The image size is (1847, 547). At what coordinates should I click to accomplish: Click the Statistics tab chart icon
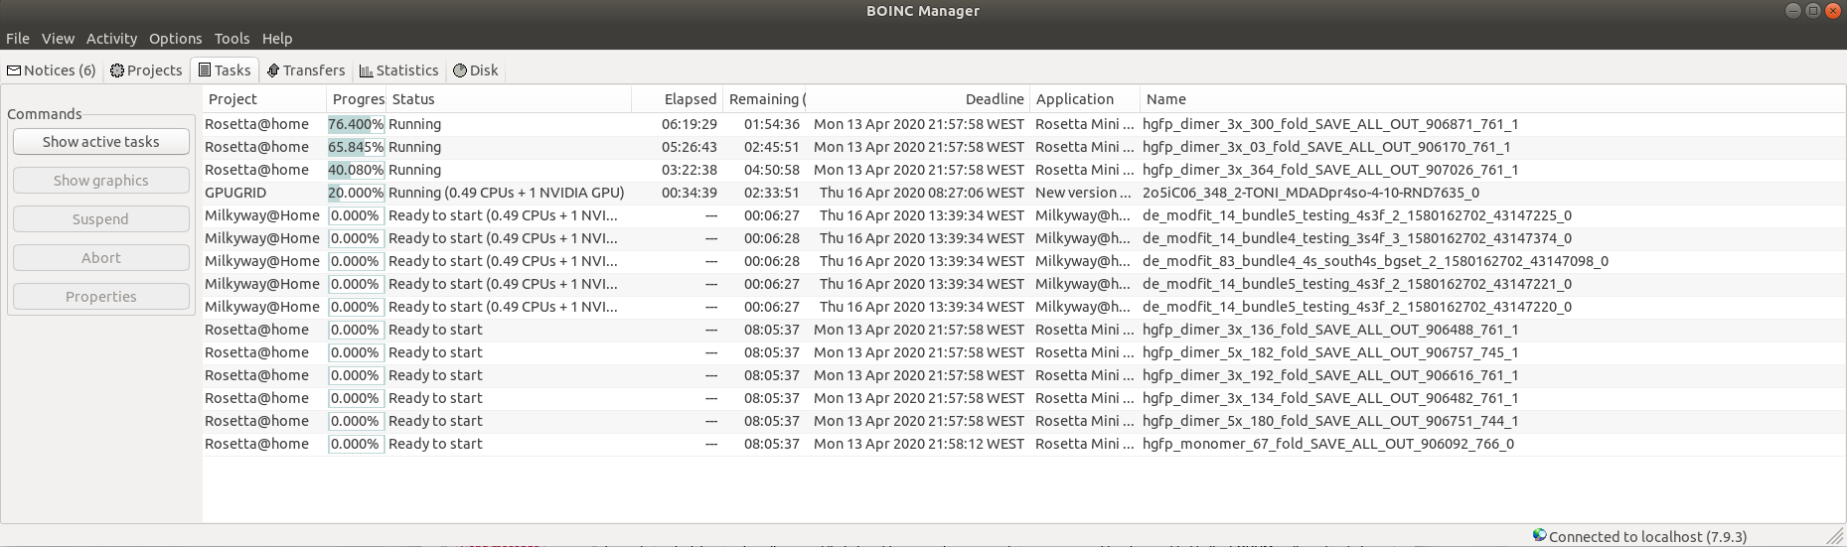[x=366, y=70]
